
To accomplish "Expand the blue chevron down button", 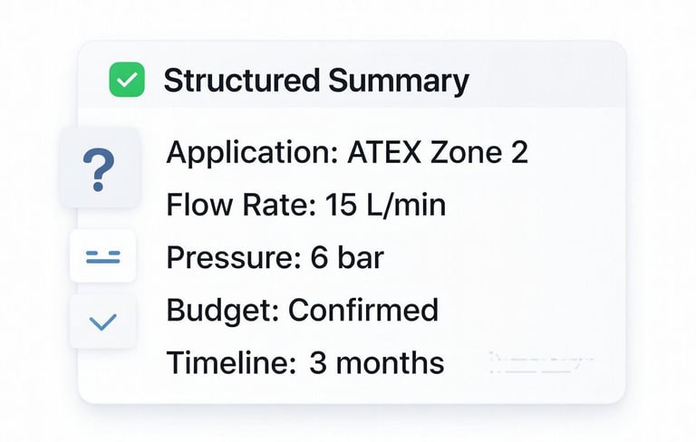I will coord(103,322).
